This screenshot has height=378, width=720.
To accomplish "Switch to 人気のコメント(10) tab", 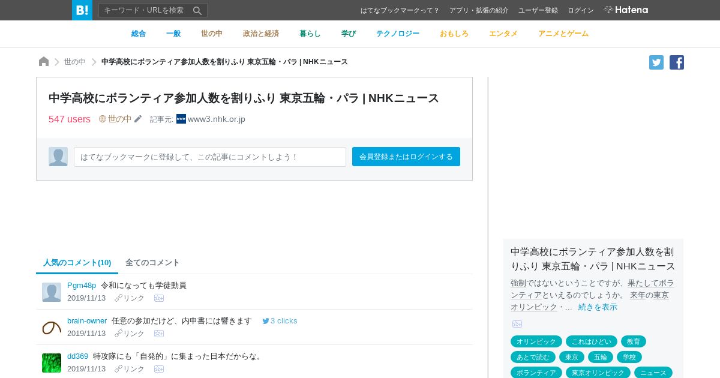I will [x=77, y=262].
